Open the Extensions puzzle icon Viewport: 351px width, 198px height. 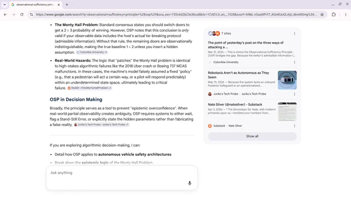[x=333, y=14]
